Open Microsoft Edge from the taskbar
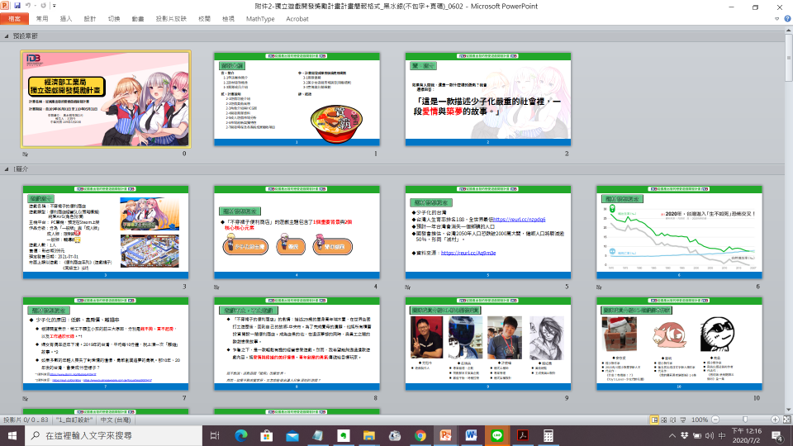The width and height of the screenshot is (793, 446). (x=241, y=435)
